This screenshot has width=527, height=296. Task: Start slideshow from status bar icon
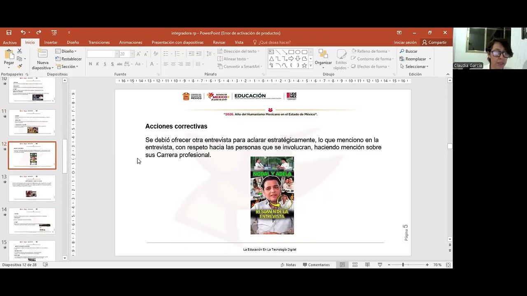coord(380,265)
